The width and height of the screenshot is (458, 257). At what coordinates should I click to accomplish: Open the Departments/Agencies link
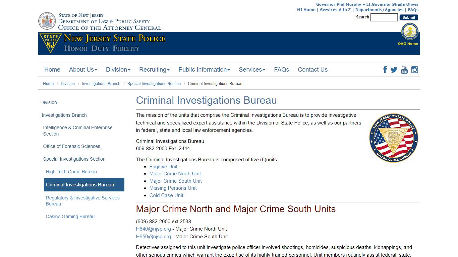pyautogui.click(x=379, y=10)
